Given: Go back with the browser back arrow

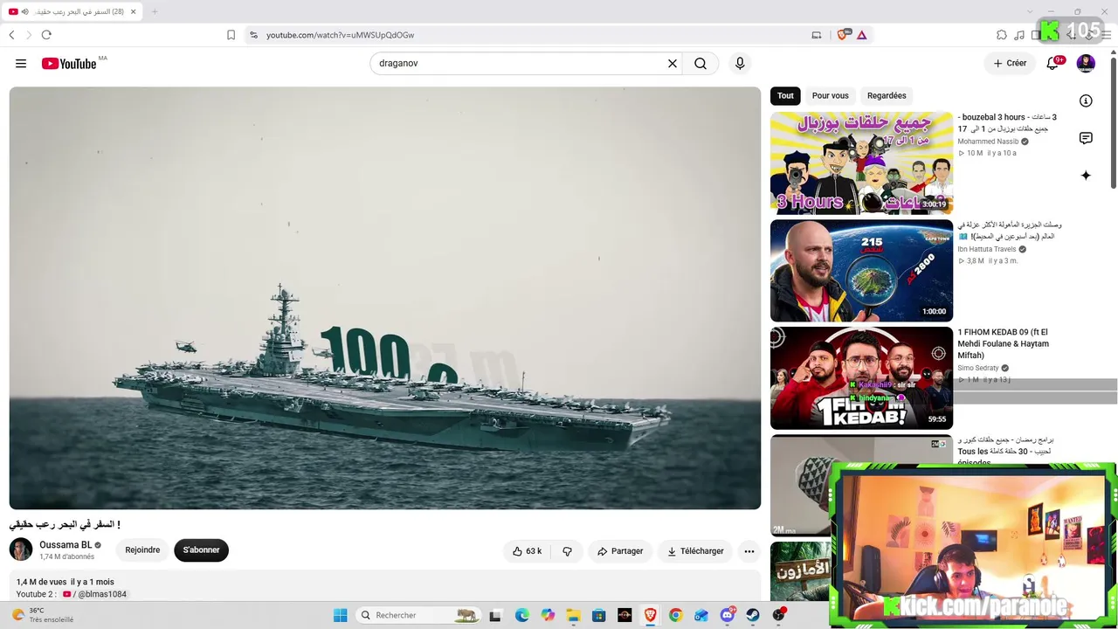Looking at the screenshot, I should click(x=11, y=35).
